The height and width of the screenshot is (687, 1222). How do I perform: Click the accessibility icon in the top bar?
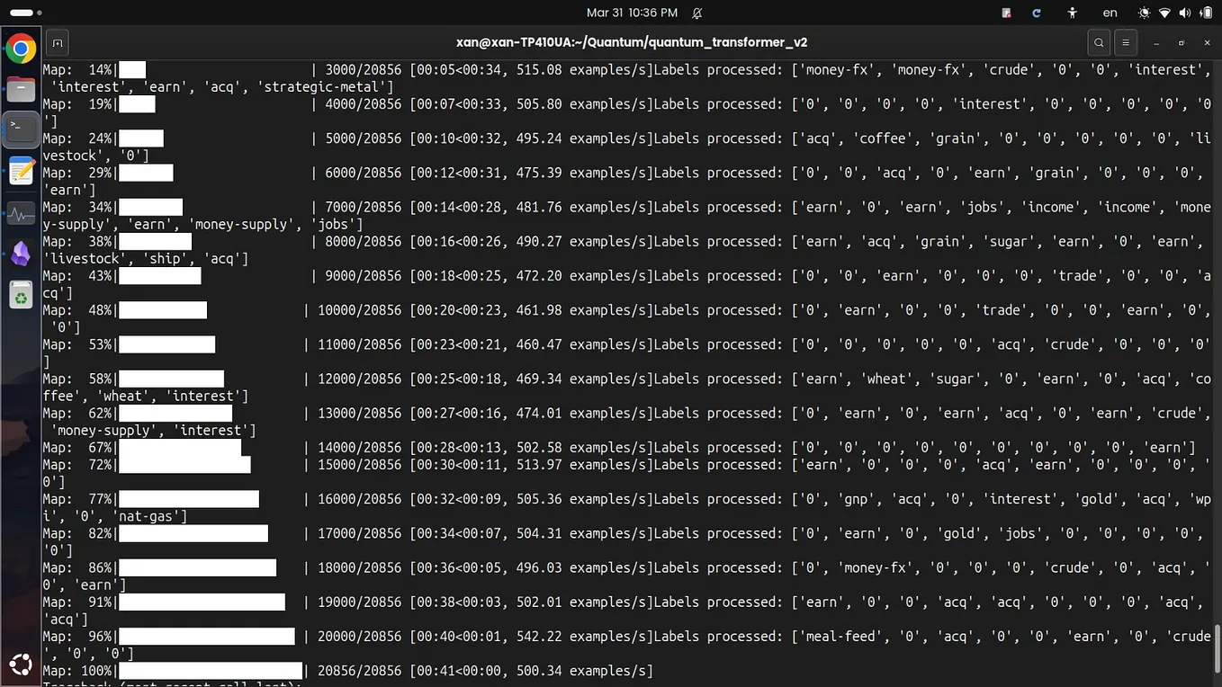point(1072,13)
